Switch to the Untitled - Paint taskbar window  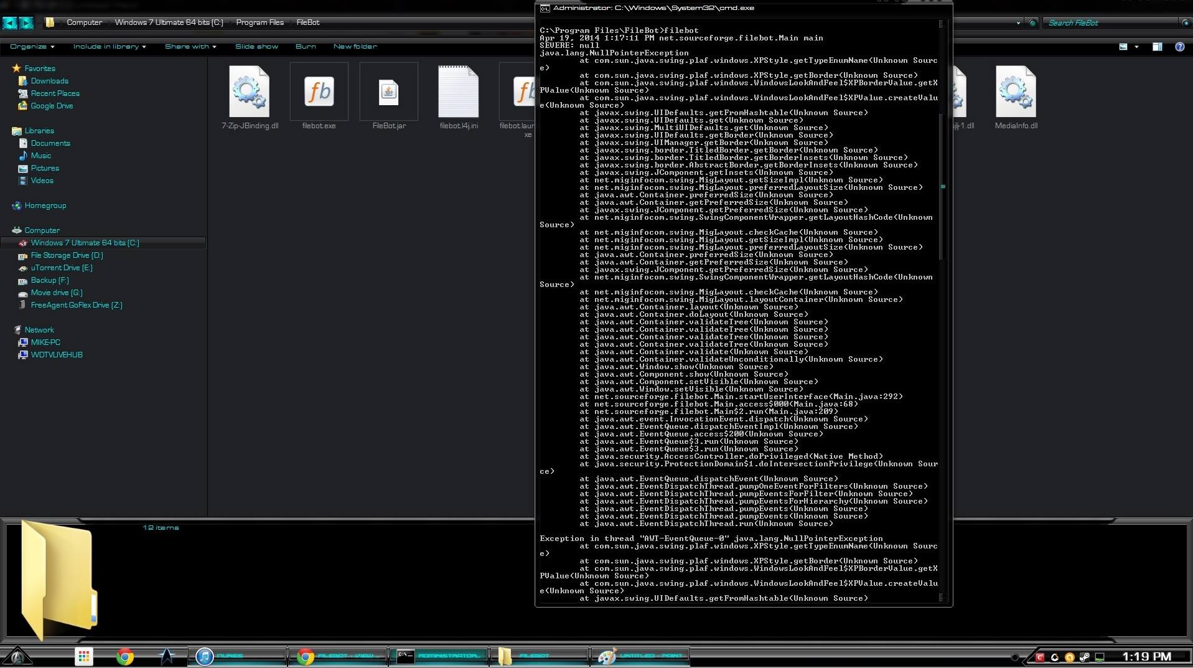click(640, 656)
